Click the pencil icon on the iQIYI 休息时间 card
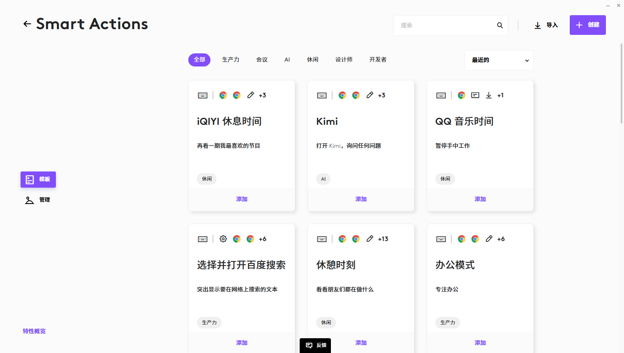This screenshot has width=624, height=353. click(x=251, y=95)
